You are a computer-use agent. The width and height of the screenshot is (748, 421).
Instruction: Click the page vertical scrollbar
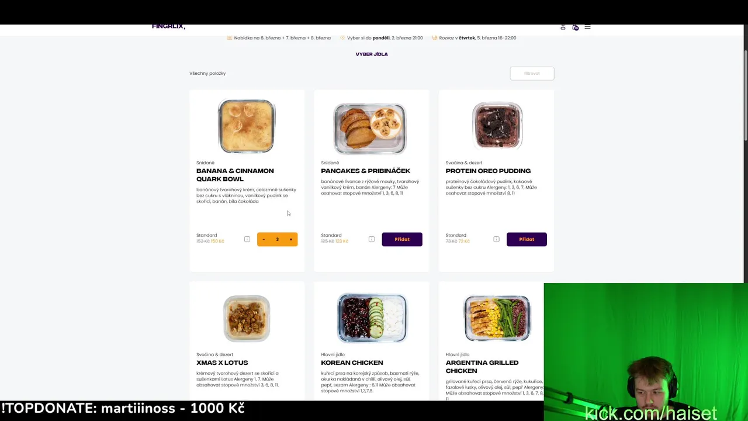tap(745, 88)
